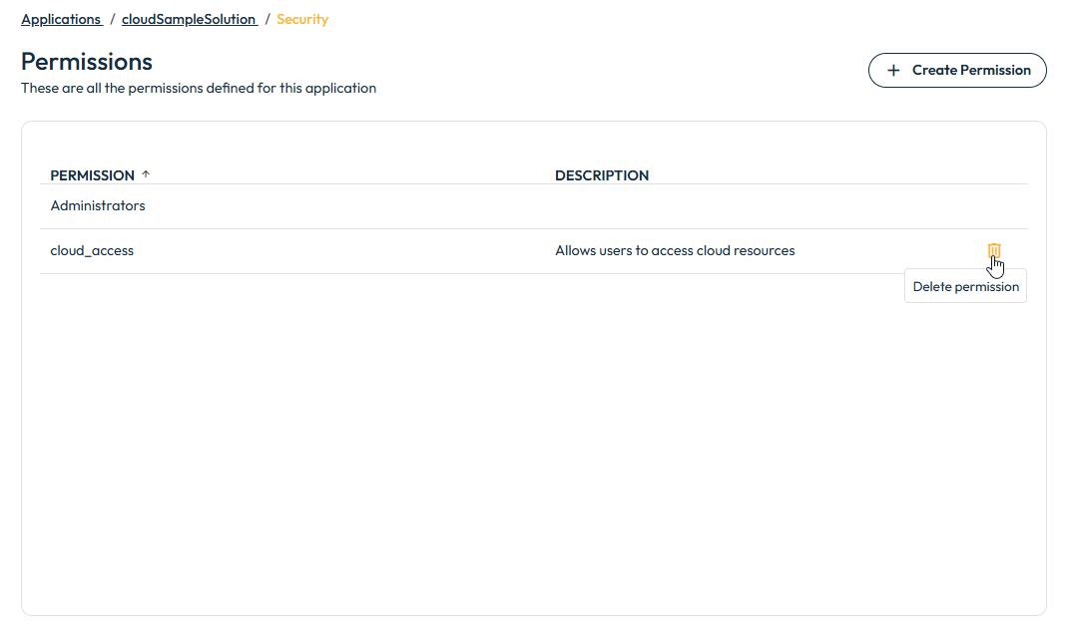Select the cloud_access permission name
The image size is (1069, 632).
tap(92, 251)
